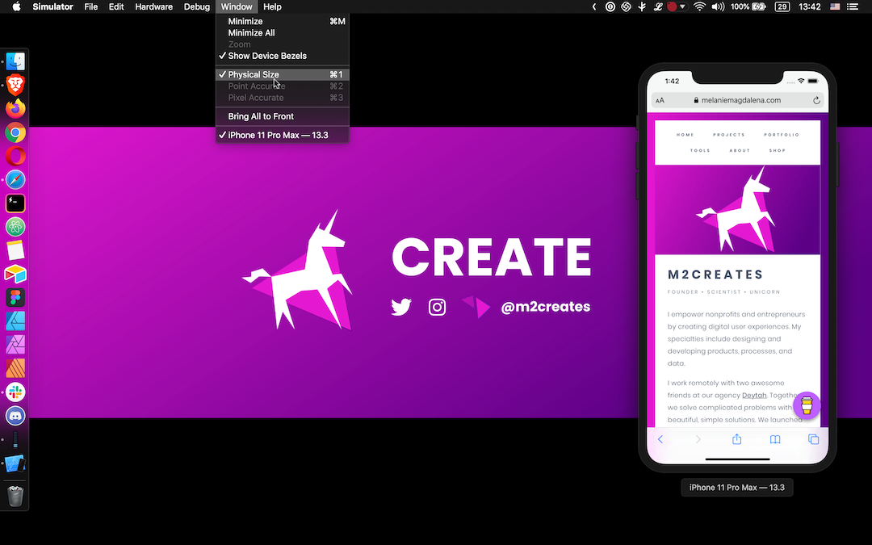
Task: Choose Bring All to Front
Action: [261, 116]
